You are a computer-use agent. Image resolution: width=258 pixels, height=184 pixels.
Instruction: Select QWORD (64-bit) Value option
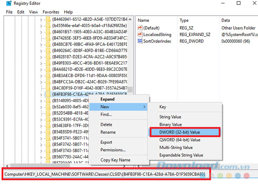pyautogui.click(x=180, y=140)
